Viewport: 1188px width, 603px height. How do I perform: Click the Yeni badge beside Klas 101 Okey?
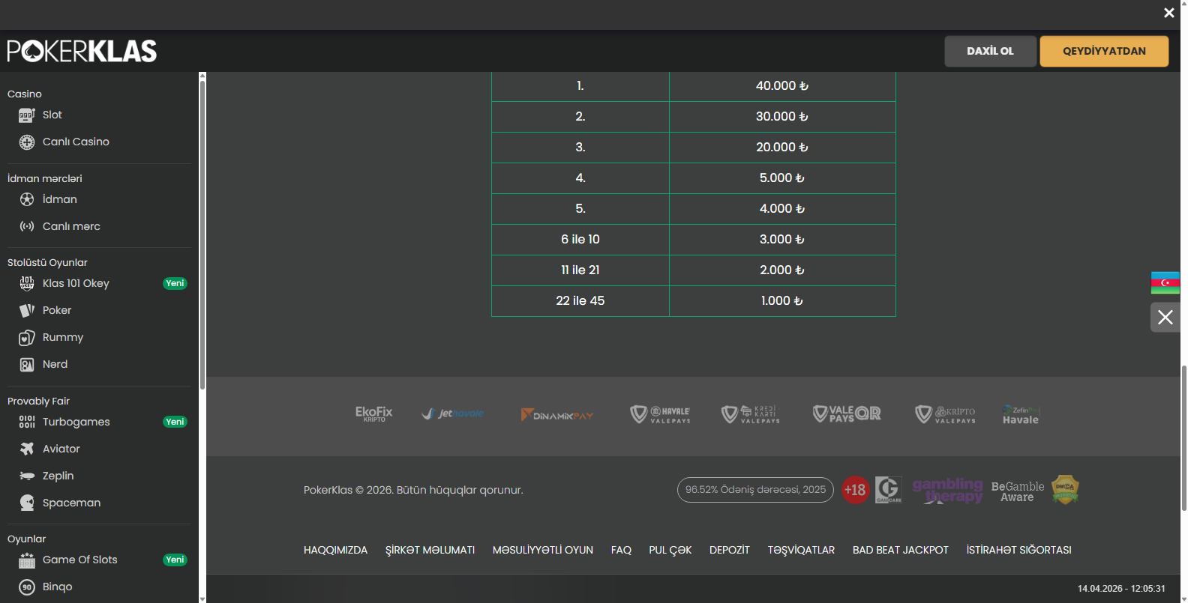tap(175, 283)
